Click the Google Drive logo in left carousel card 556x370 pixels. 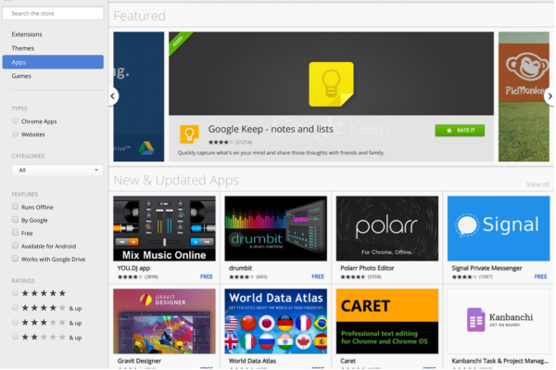coord(146,148)
